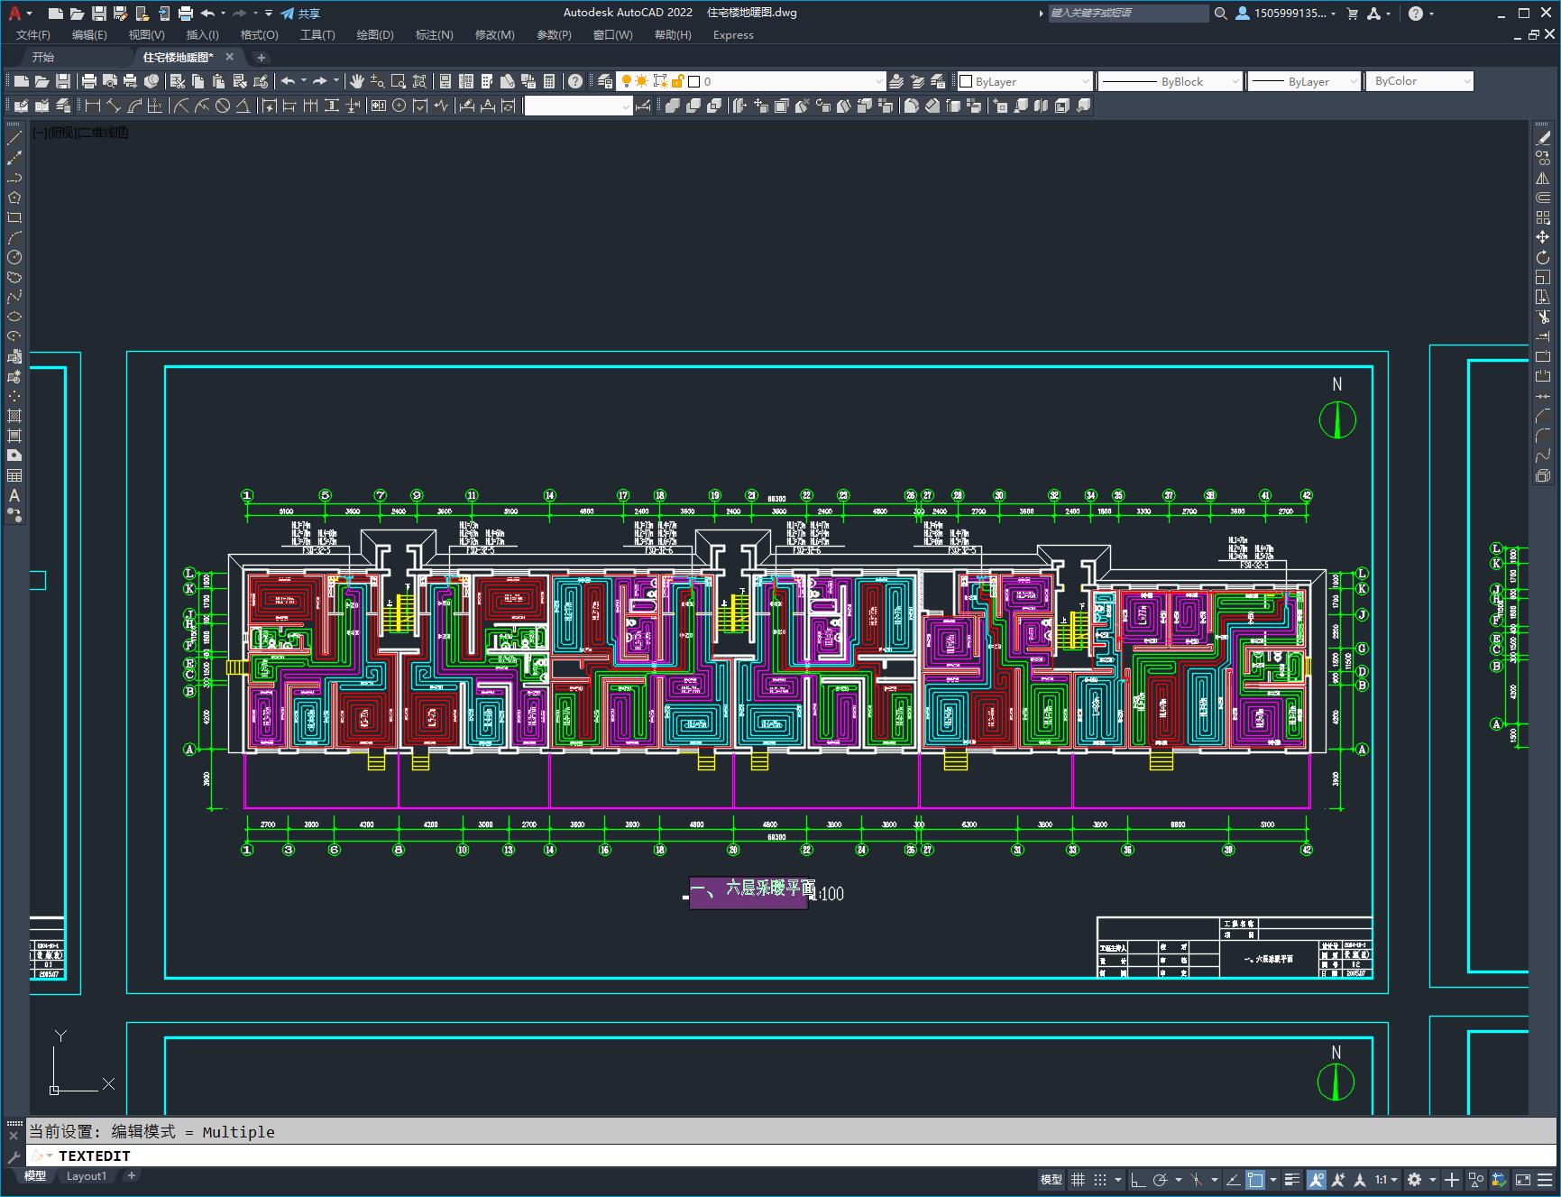This screenshot has height=1197, width=1561.
Task: Open the dimension style dropdown
Action: [578, 106]
